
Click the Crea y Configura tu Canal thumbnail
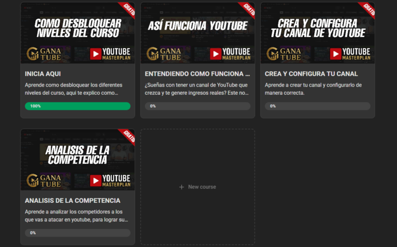point(318,33)
